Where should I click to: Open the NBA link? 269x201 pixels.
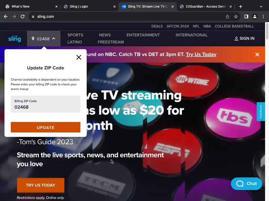click(207, 26)
